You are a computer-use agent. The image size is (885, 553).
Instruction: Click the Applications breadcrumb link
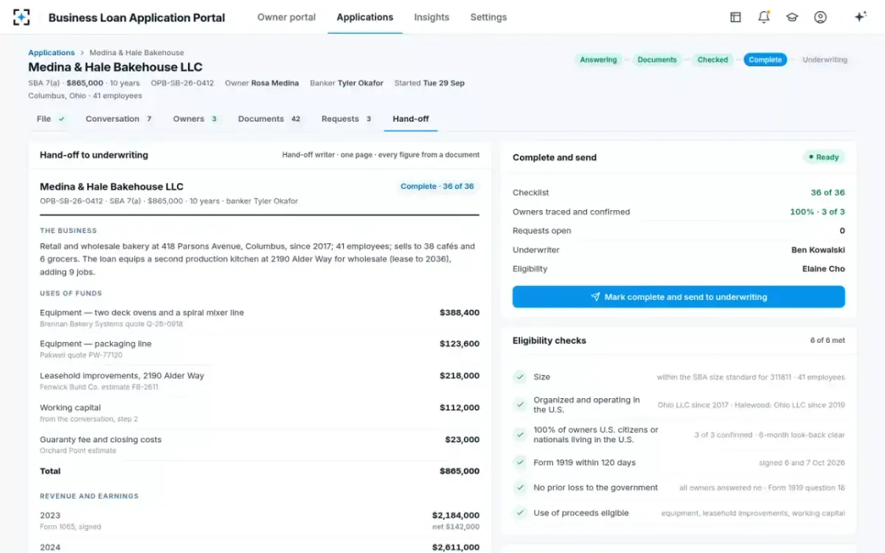pos(52,53)
